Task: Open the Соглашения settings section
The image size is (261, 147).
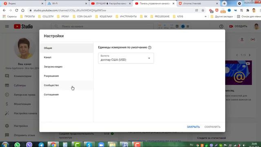Action: point(66,95)
